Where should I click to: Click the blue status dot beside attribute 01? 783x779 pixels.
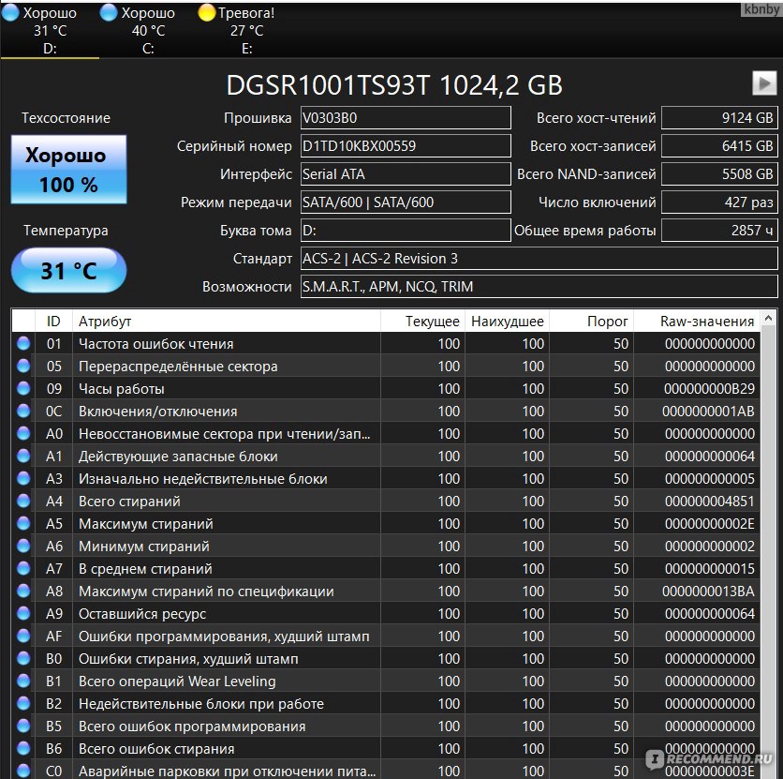pos(23,343)
